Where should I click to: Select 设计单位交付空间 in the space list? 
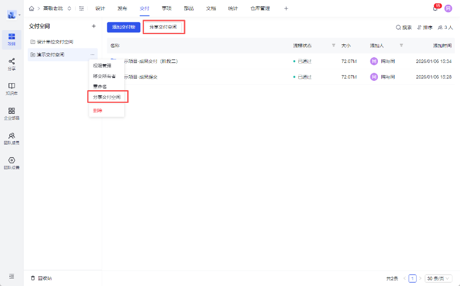(x=55, y=42)
